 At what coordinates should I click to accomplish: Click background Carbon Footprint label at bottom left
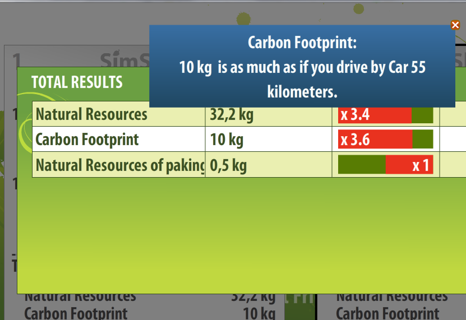tap(76, 313)
